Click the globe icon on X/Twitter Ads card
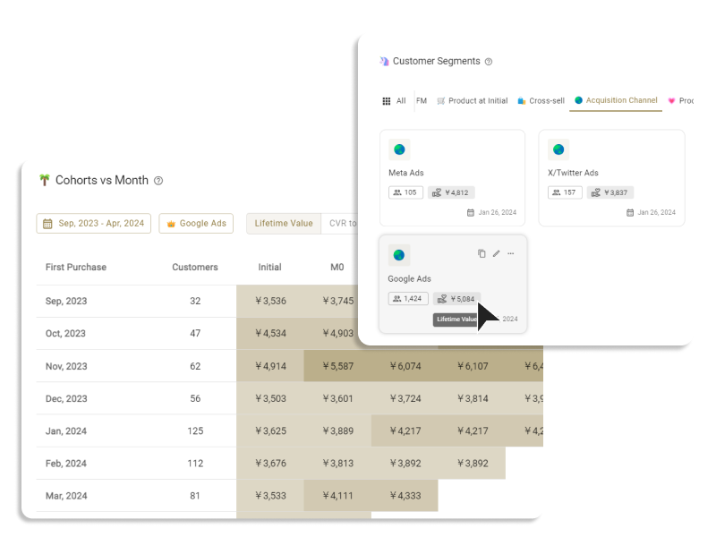The image size is (716, 537). coord(558,149)
